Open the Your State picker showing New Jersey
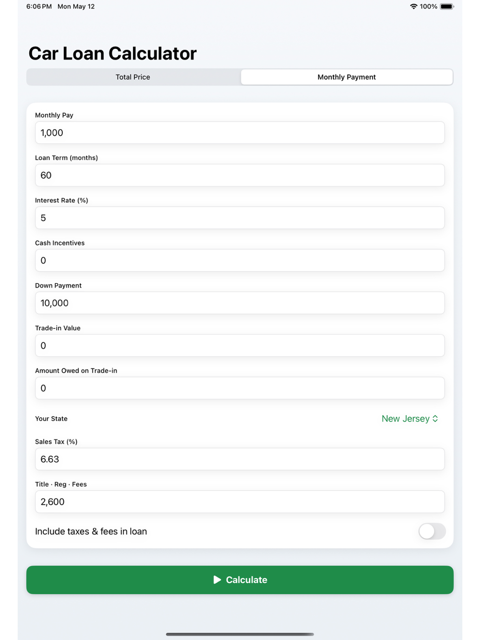This screenshot has height=640, width=480. (409, 419)
